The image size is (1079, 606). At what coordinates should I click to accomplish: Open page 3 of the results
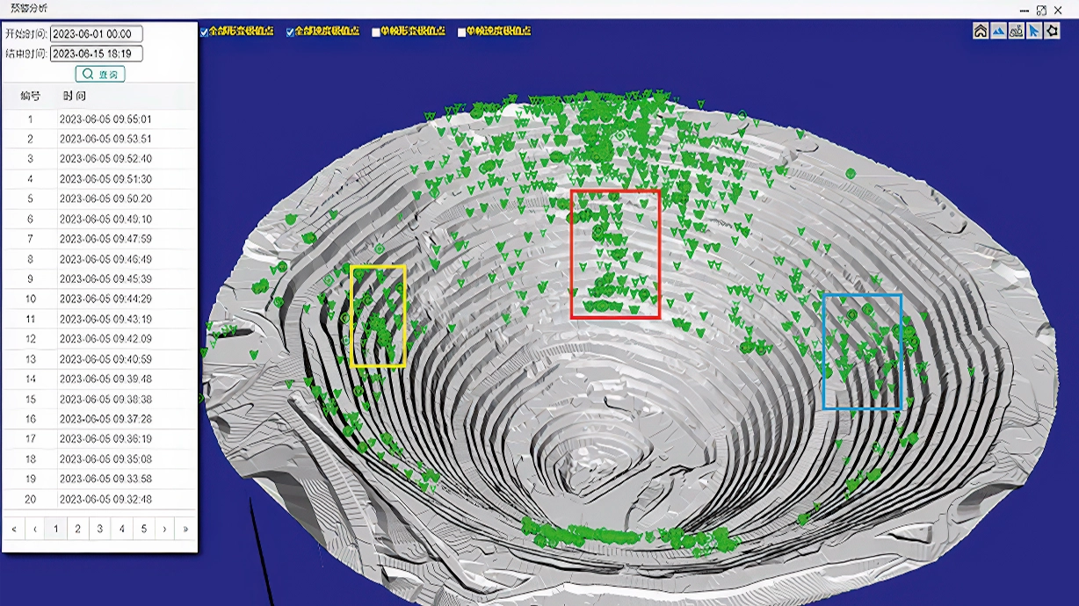coord(100,529)
